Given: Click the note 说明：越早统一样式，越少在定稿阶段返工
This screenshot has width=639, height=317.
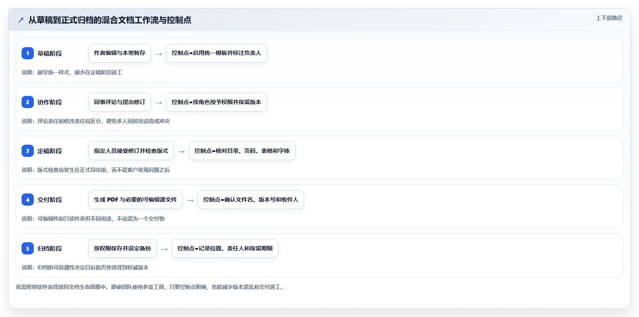Looking at the screenshot, I should coord(72,72).
